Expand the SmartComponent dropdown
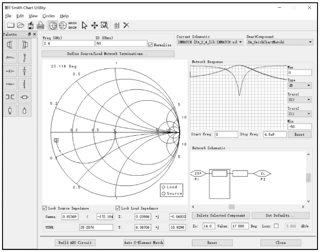 pyautogui.click(x=280, y=42)
